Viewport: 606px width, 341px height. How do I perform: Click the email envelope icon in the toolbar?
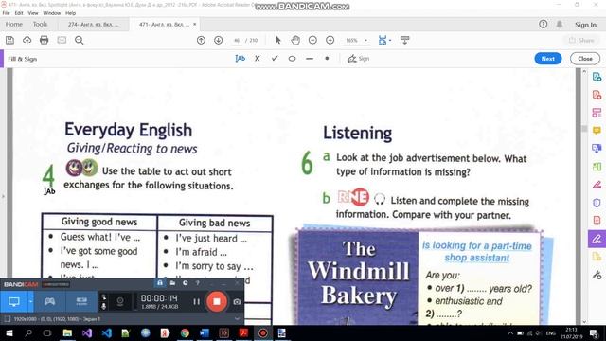(x=62, y=40)
